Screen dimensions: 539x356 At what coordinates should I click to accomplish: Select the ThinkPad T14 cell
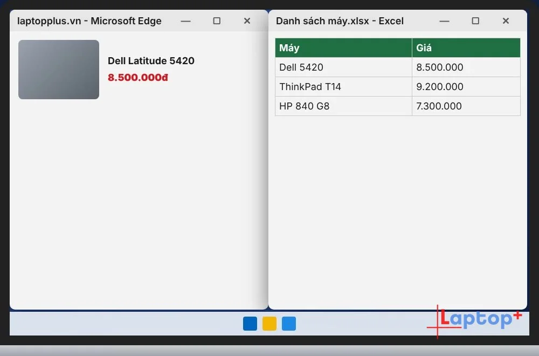[x=343, y=87]
